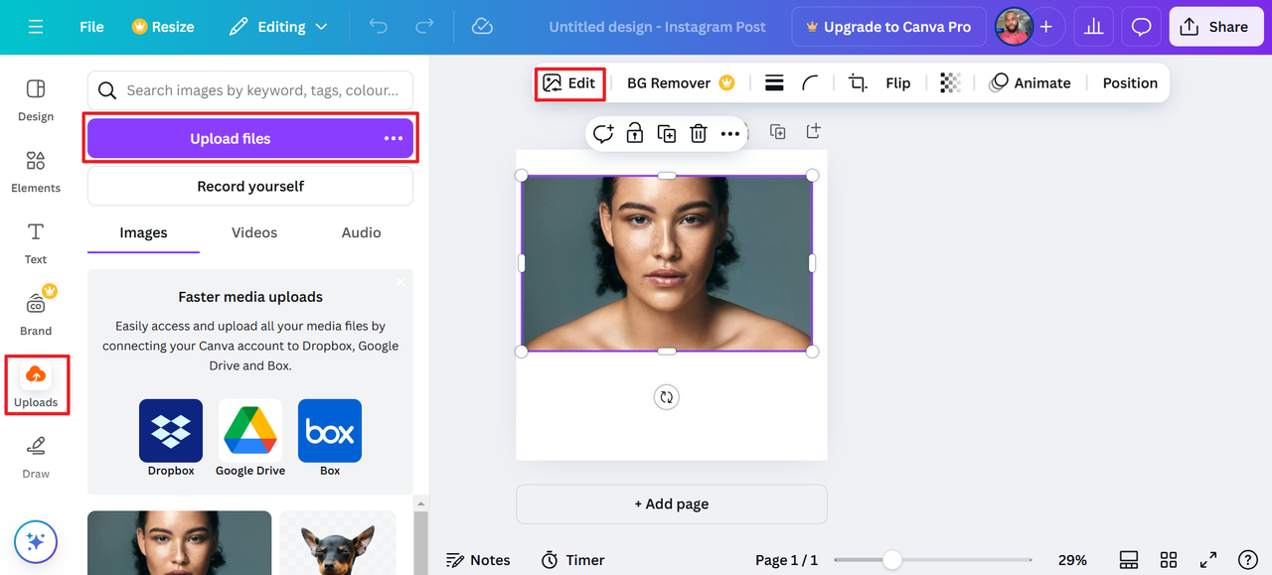Image resolution: width=1272 pixels, height=575 pixels.
Task: Duplicate page icon above canvas
Action: click(x=778, y=132)
